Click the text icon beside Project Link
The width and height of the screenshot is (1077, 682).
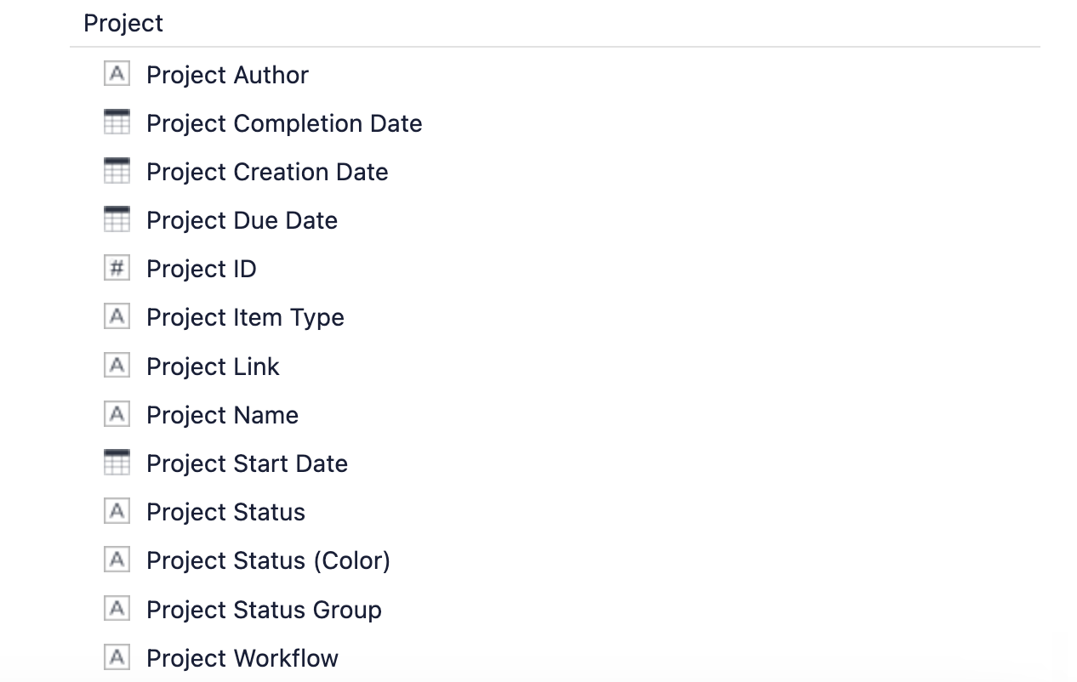[117, 366]
